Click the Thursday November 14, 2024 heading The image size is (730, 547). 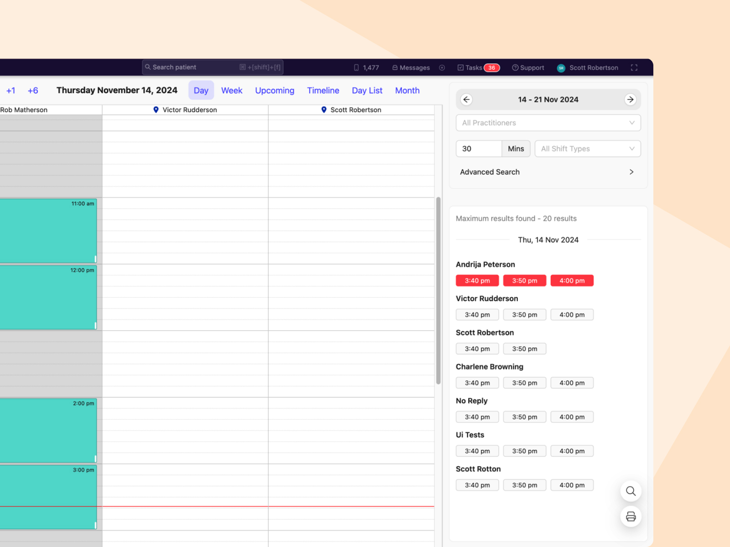click(117, 90)
